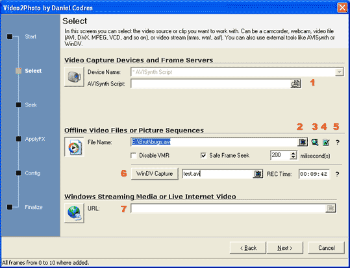Open help question mark for File Name row
The height and width of the screenshot is (268, 350).
point(338,142)
